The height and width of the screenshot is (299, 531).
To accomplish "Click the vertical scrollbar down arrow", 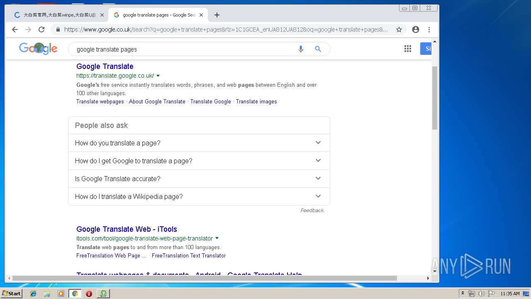I will (435, 271).
